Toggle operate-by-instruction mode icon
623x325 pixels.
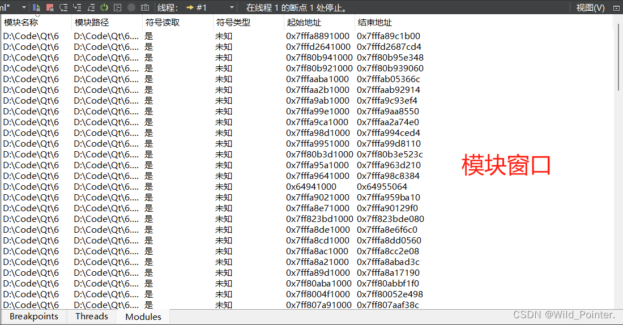[x=118, y=7]
